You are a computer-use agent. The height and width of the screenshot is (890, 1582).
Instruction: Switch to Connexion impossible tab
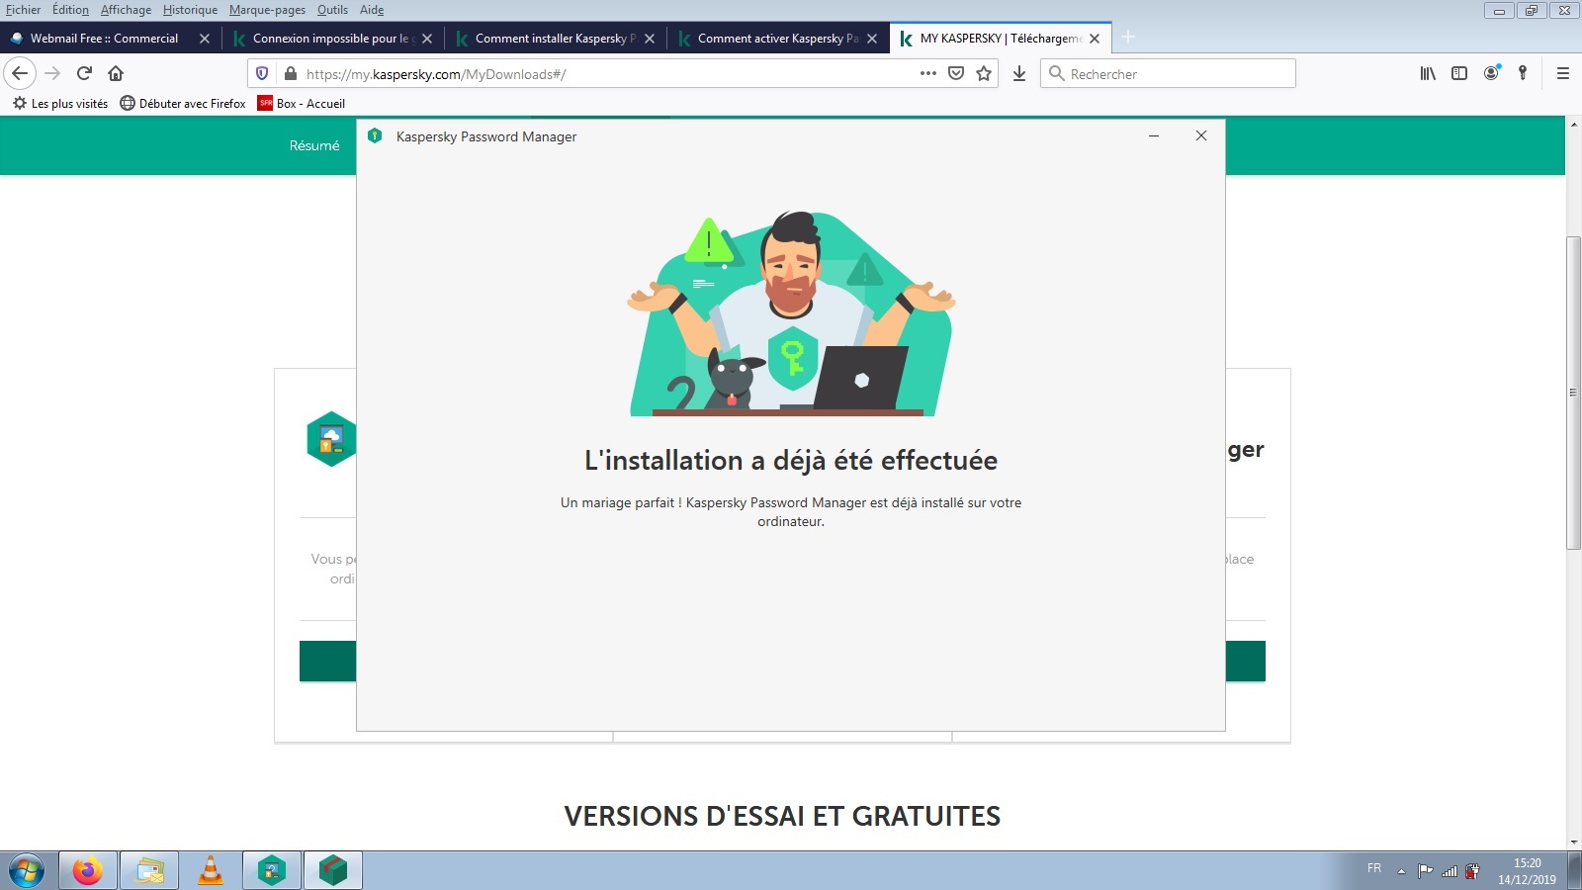click(330, 39)
